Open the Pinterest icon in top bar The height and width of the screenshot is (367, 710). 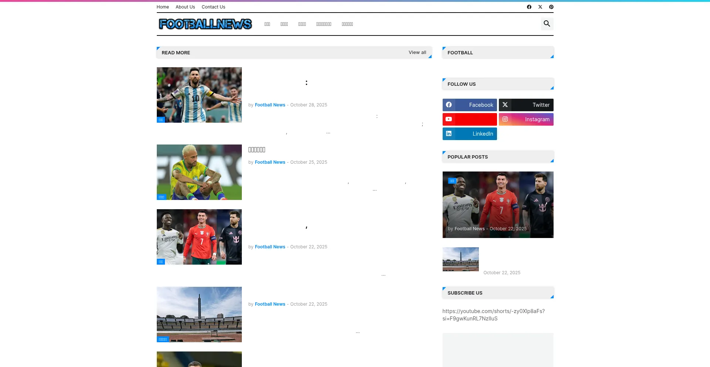(x=551, y=7)
